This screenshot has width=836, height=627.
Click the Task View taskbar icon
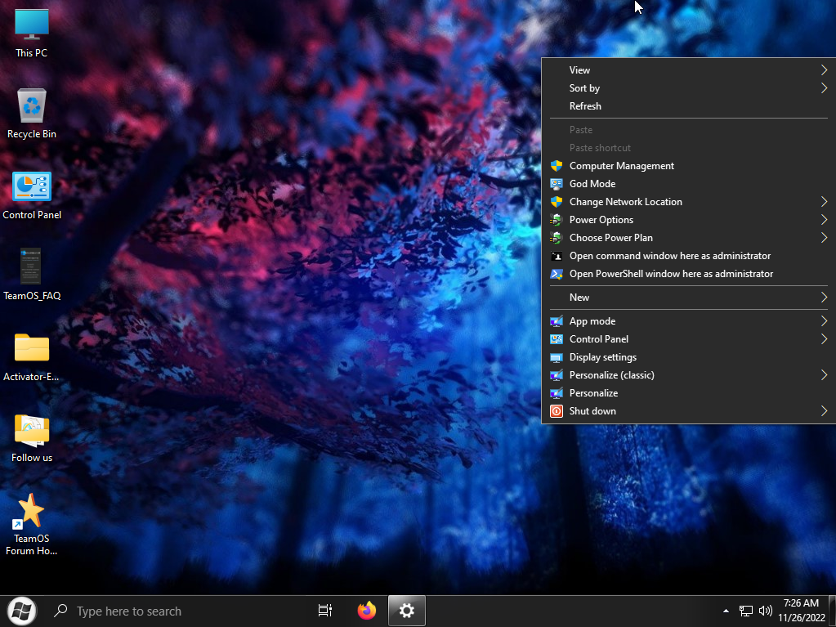(324, 611)
